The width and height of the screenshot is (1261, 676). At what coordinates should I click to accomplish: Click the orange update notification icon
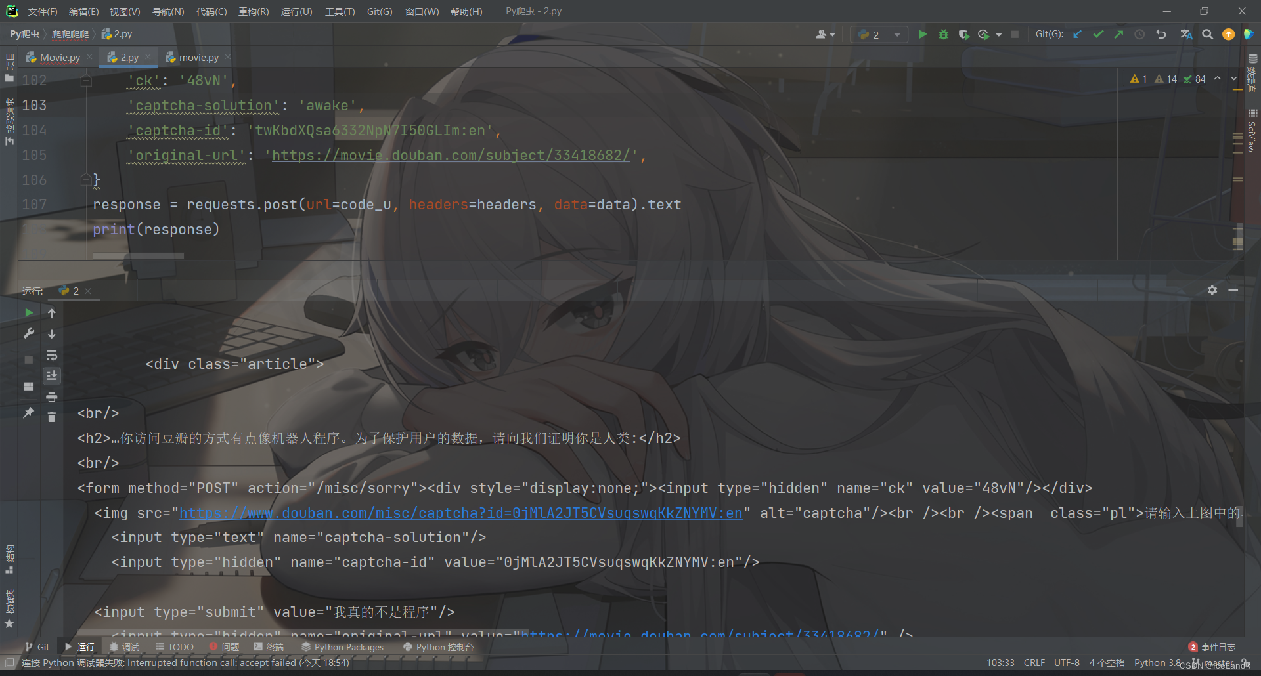pyautogui.click(x=1228, y=34)
